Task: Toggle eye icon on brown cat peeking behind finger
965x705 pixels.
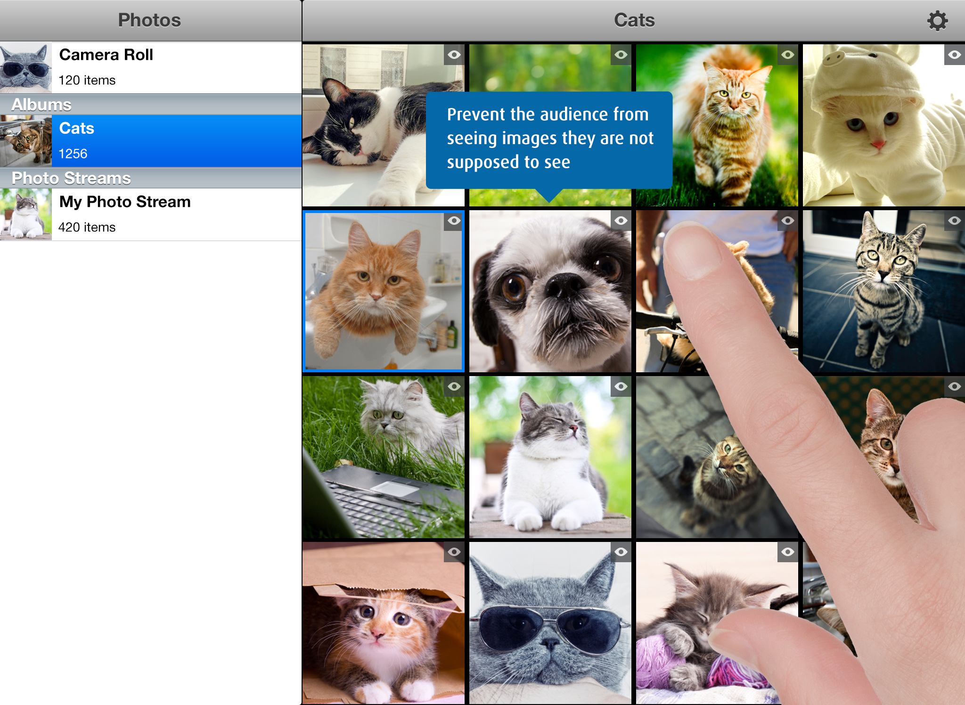Action: coord(955,386)
